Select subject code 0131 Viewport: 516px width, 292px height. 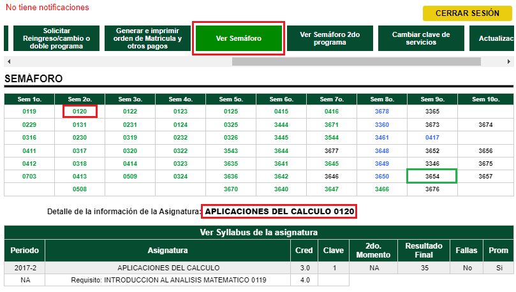80,125
